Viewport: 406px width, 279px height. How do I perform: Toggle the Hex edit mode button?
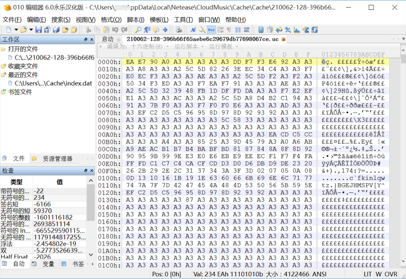point(211,30)
